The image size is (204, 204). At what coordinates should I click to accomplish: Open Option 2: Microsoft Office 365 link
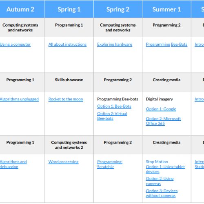point(163,121)
